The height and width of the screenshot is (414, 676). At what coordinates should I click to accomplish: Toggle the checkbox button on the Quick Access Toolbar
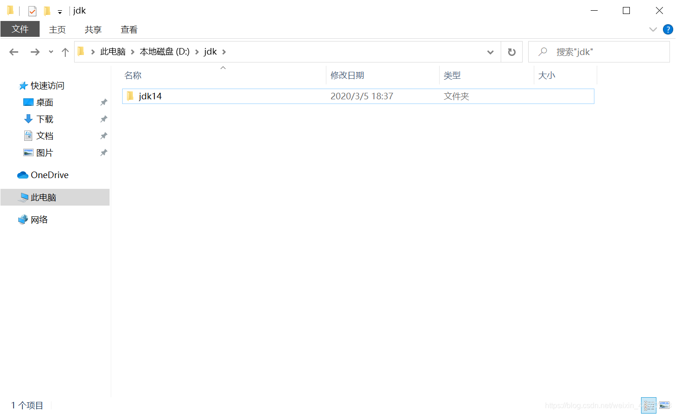(x=32, y=10)
